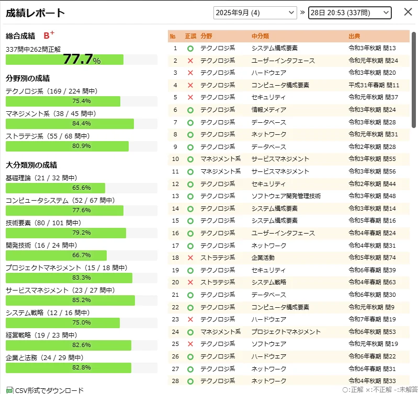The width and height of the screenshot is (418, 394).
Task: Click the 経営戦略 (19 / 23 問中) label
Action: click(41, 335)
